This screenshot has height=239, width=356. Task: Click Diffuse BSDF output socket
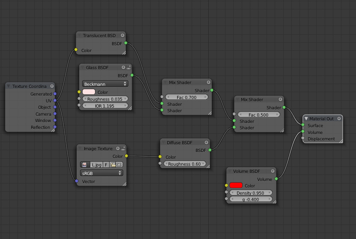[x=210, y=150]
